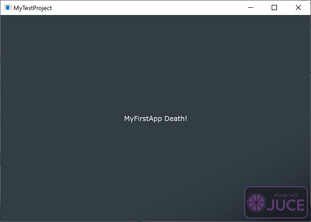
Task: Click the MyTestProject app icon in title bar
Action: click(x=8, y=8)
